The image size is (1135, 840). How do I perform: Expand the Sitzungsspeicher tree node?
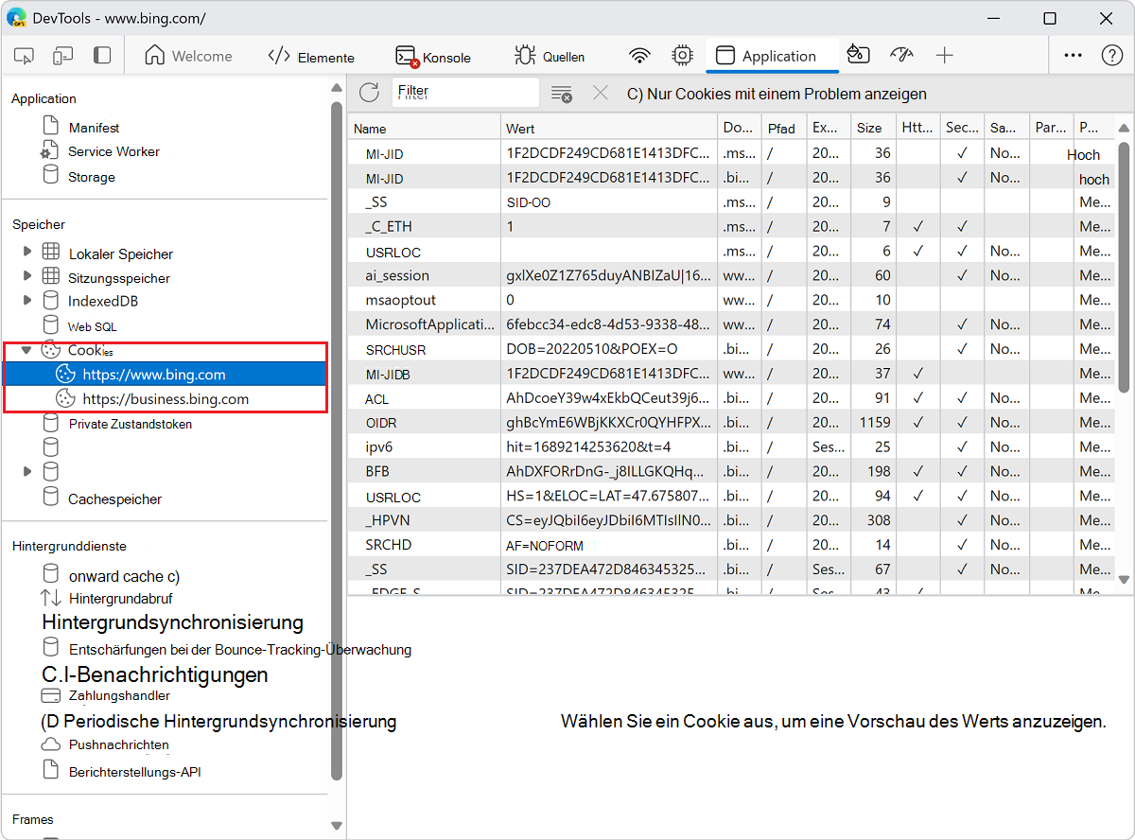pyautogui.click(x=27, y=277)
